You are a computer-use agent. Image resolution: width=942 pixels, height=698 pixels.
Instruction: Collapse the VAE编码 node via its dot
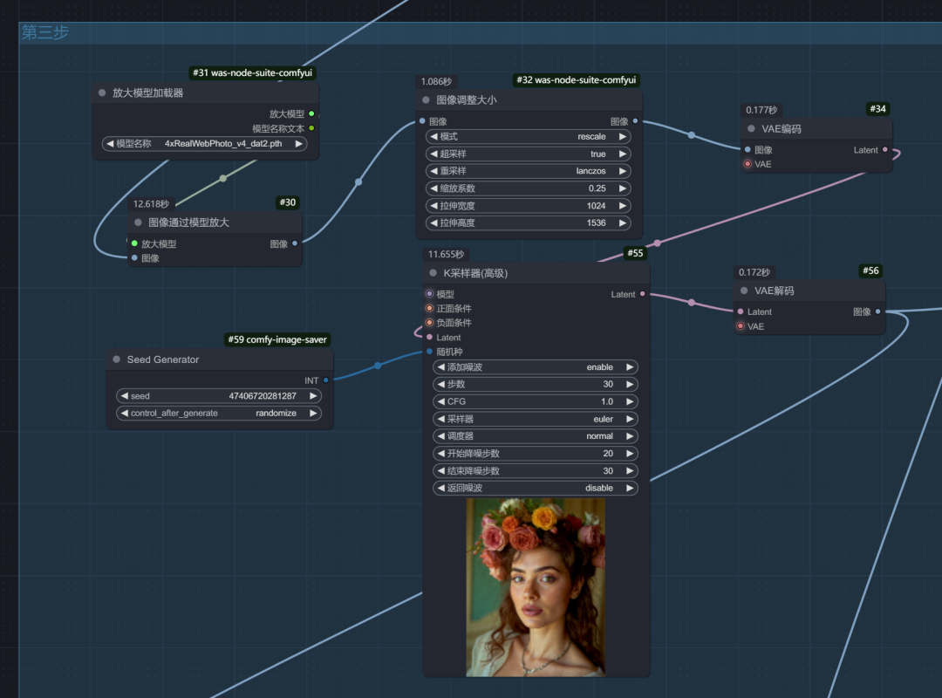751,128
